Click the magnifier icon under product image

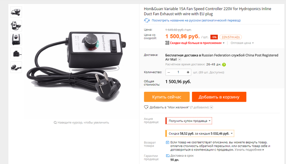click(55, 122)
